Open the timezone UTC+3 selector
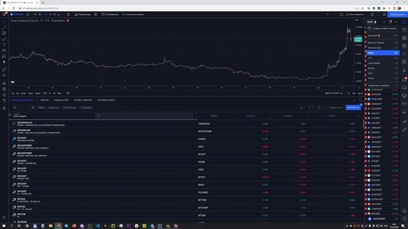The image size is (408, 229). (x=333, y=94)
